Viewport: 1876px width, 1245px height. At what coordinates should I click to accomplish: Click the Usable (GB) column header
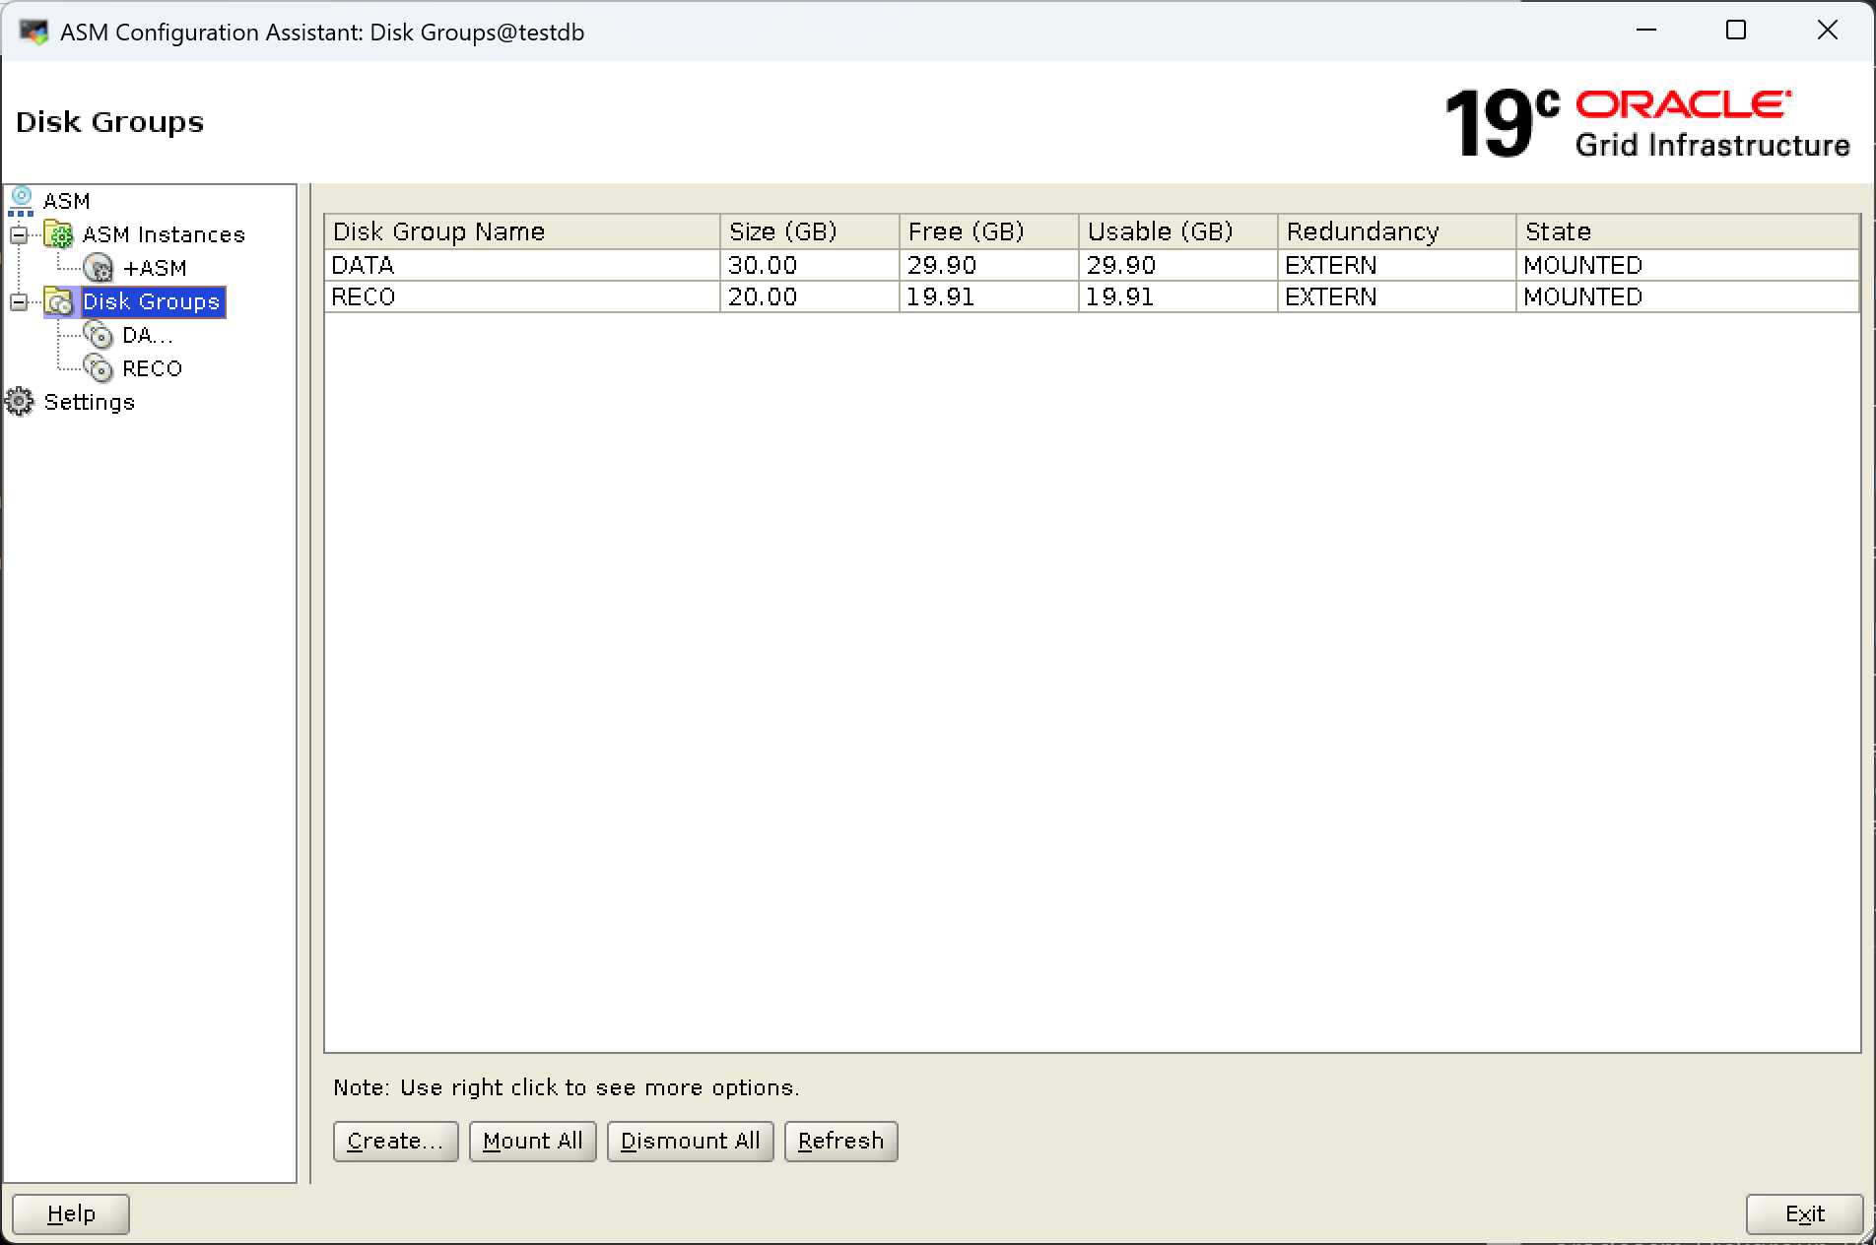1178,231
